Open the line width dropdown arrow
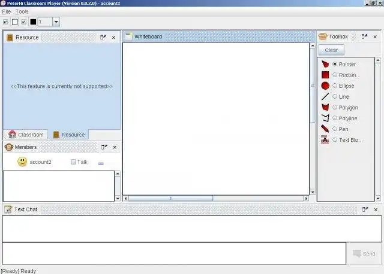Screen dimensions: 384x274 [x=56, y=22]
